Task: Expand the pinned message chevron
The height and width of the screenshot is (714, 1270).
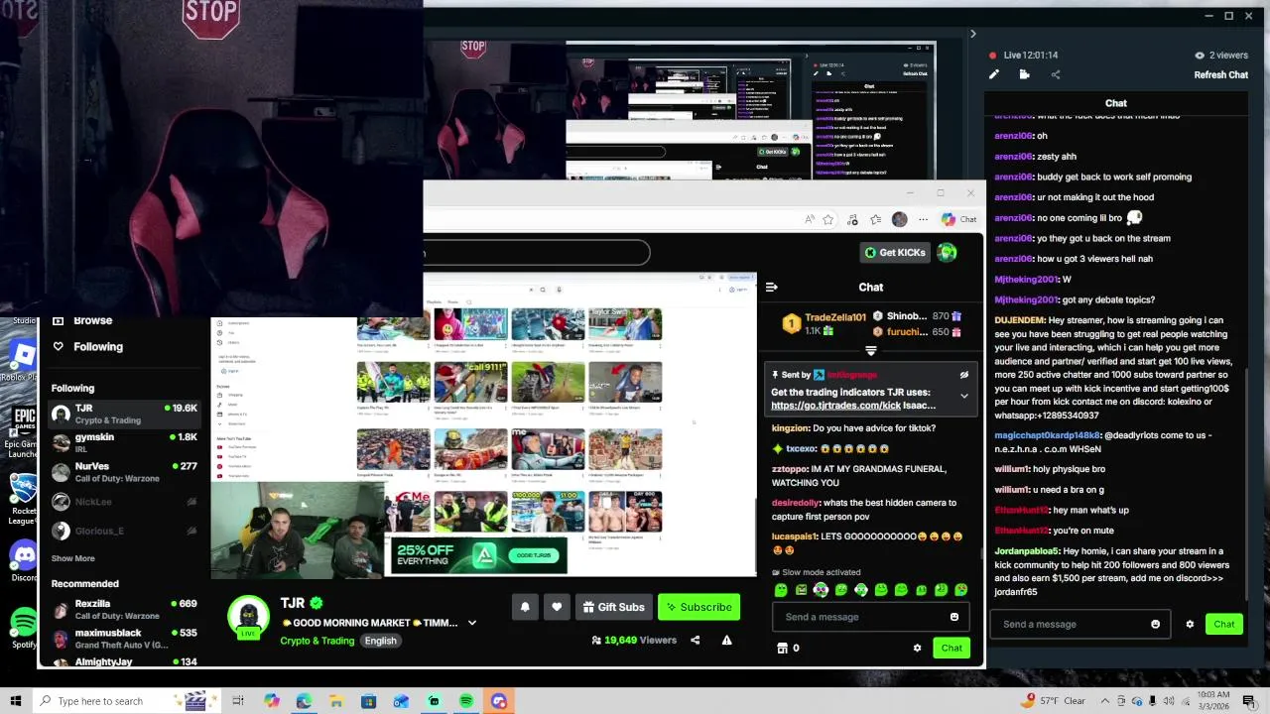Action: point(963,396)
